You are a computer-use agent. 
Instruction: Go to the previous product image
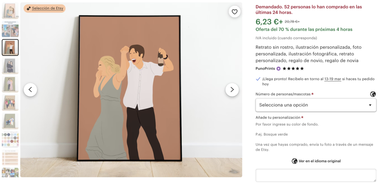click(30, 90)
